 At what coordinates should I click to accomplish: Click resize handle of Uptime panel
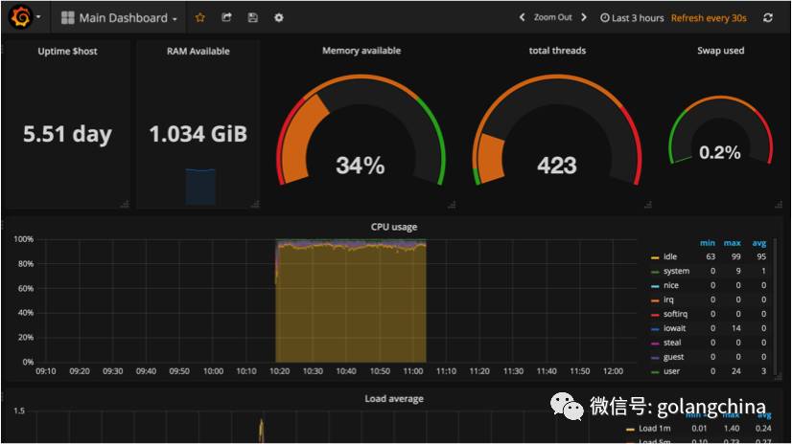(125, 204)
